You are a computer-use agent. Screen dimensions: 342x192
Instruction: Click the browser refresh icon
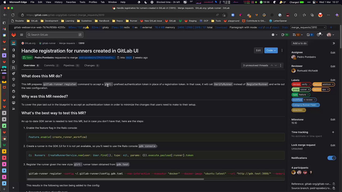point(13,15)
